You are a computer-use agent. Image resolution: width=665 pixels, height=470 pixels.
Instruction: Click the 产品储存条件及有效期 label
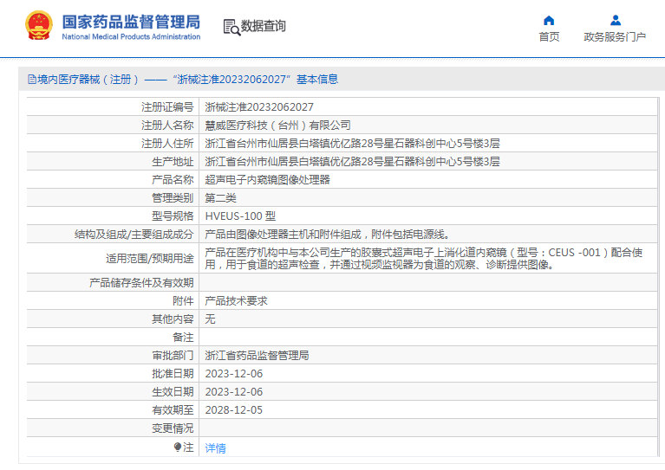click(141, 283)
